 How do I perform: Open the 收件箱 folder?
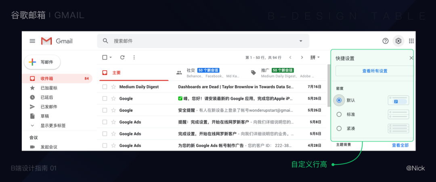(57, 78)
